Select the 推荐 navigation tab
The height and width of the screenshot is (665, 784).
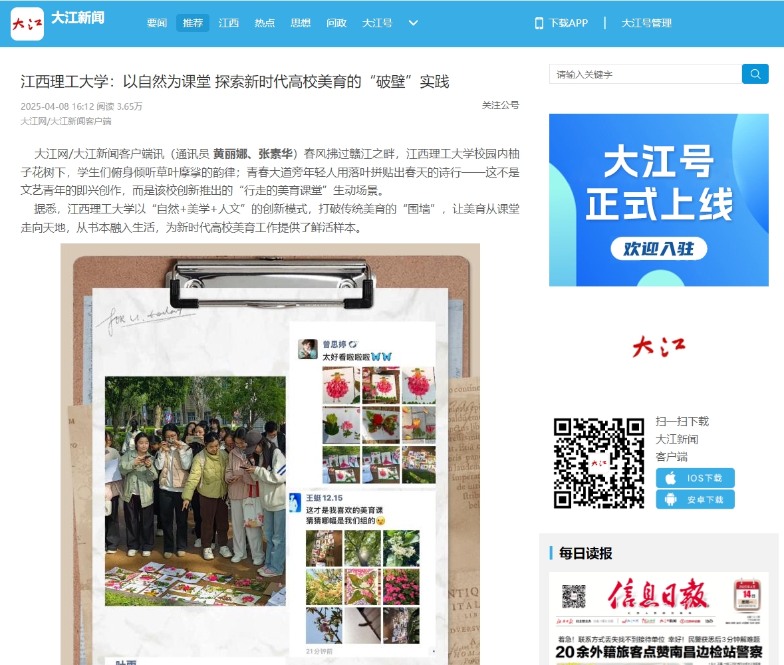[193, 23]
